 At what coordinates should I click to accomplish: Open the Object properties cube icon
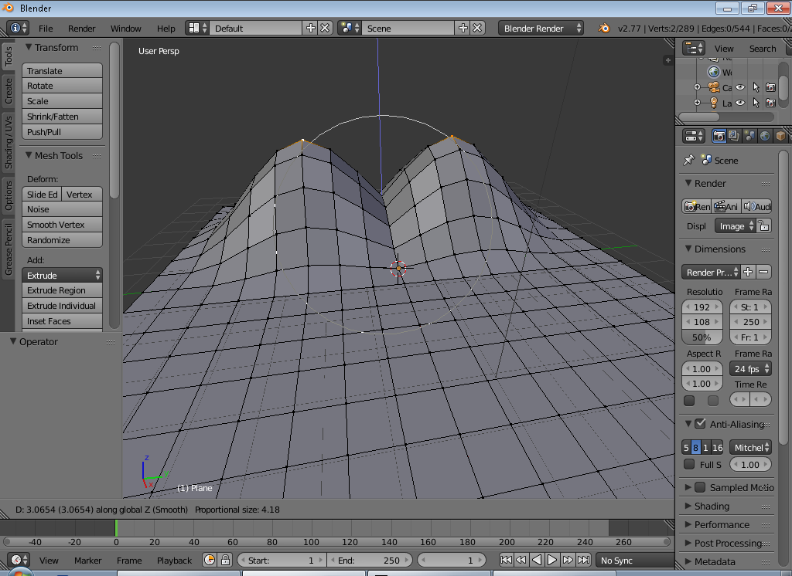780,136
